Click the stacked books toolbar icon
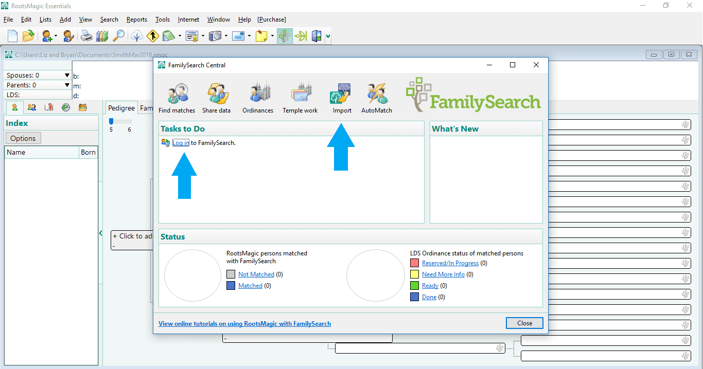Viewport: 703px width, 369px height. [102, 36]
